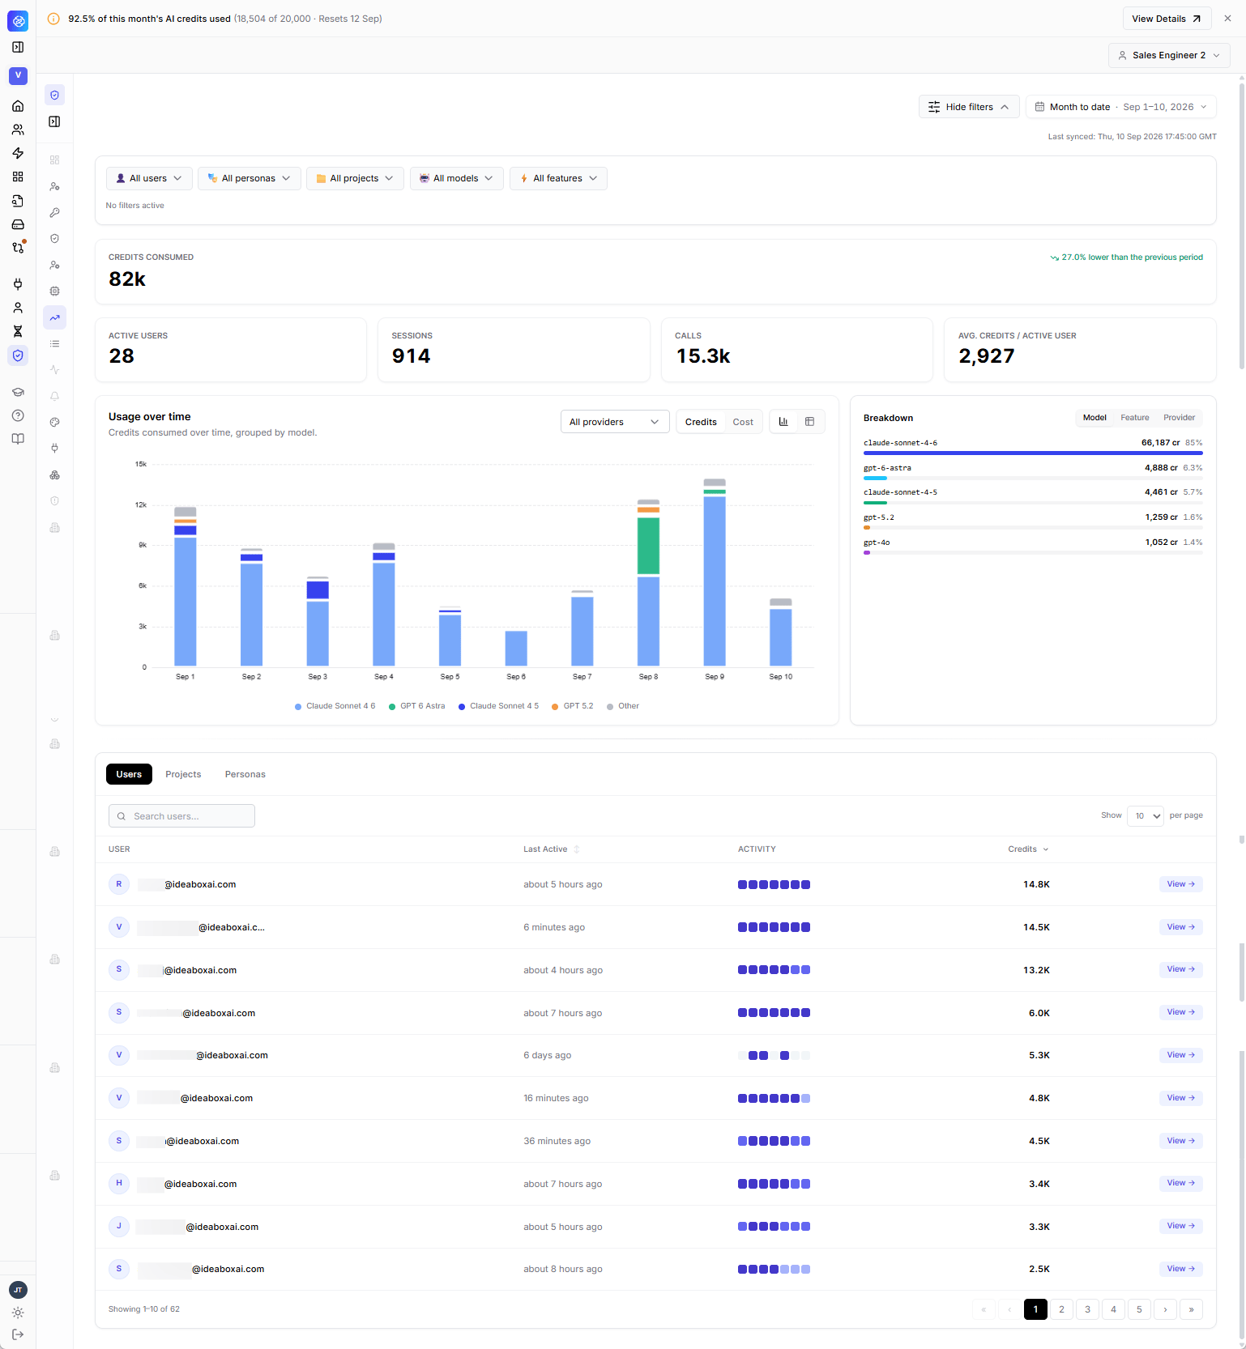This screenshot has height=1349, width=1246.
Task: Click the GPT 6 Astra legend swatch
Action: [x=392, y=707]
